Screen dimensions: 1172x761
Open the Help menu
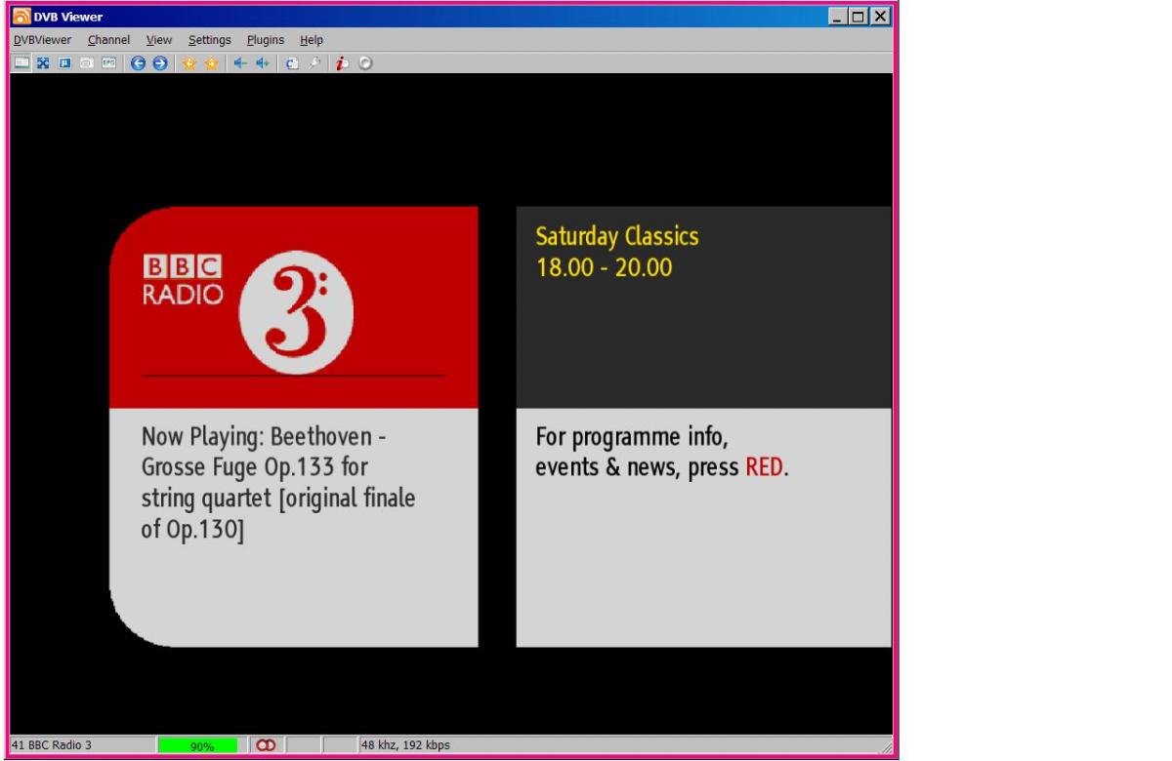312,40
